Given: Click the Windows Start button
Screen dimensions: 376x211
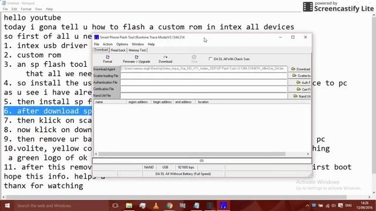Looking at the screenshot, I should pyautogui.click(x=7, y=206).
